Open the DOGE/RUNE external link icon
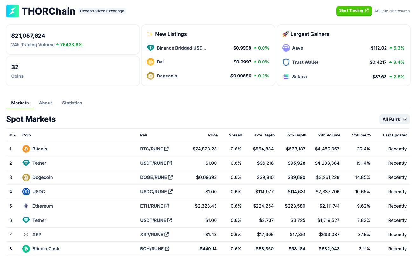 pos(170,177)
